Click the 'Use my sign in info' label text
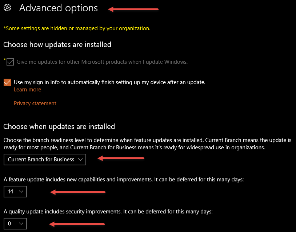This screenshot has width=296, height=232. pyautogui.click(x=109, y=82)
